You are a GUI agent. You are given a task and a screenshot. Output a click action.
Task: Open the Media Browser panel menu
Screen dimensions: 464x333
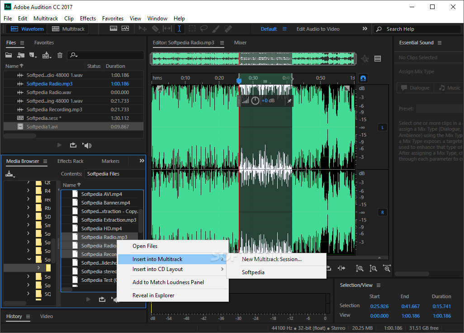[x=45, y=162]
